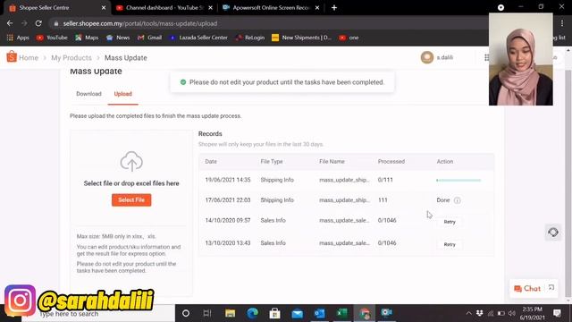Screen dimensions: 572x322
Task: Click the cloud upload icon in the drop area
Action: (x=131, y=161)
